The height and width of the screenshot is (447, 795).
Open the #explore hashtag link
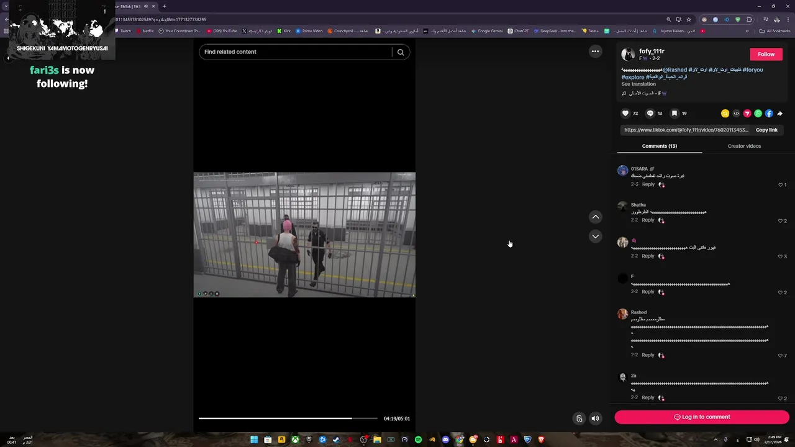[633, 78]
